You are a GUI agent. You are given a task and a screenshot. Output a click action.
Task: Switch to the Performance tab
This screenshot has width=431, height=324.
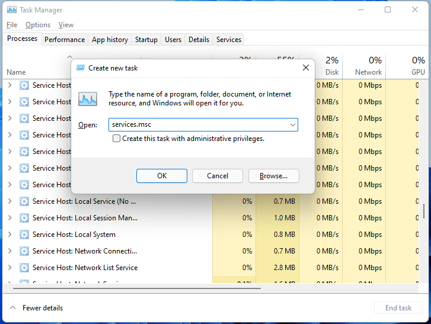(x=65, y=40)
